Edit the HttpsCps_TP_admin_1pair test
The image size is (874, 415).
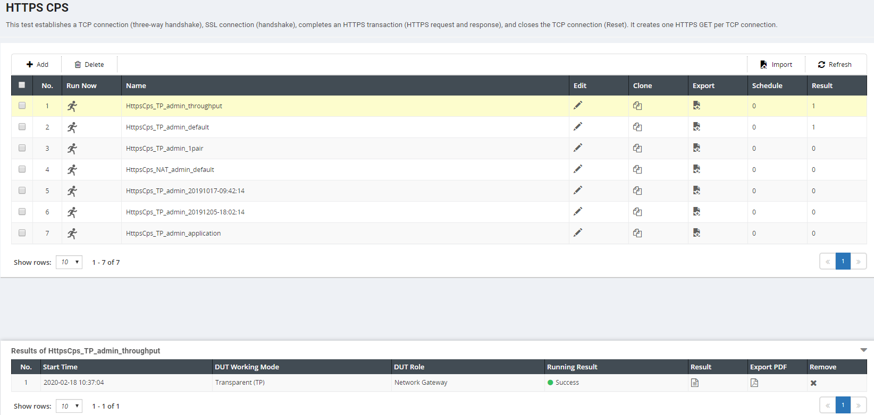[x=578, y=148]
